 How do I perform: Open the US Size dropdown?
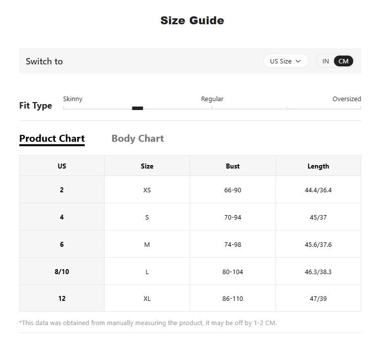(286, 61)
